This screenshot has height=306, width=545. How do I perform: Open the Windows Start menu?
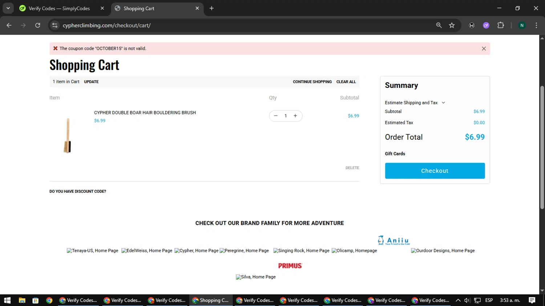pyautogui.click(x=7, y=300)
